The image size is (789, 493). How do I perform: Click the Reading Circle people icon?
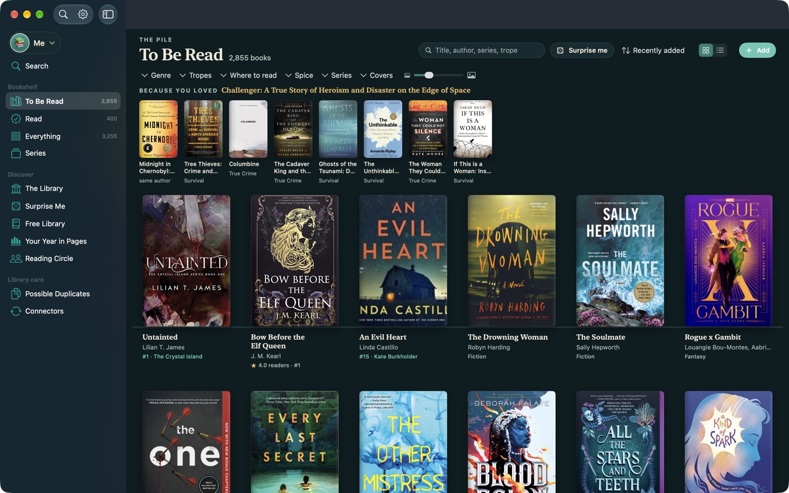(16, 258)
